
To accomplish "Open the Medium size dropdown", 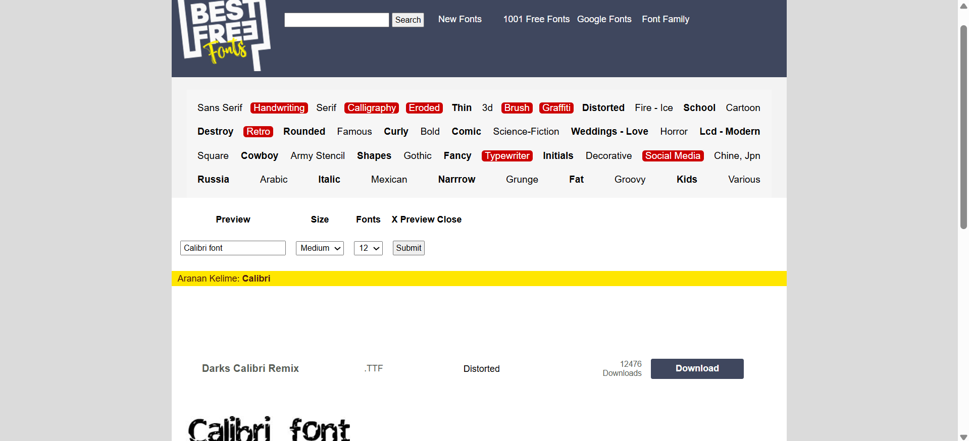I will pyautogui.click(x=320, y=248).
